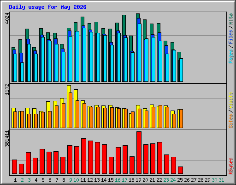This screenshot has width=236, height=185.
Task: Click day label 21
Action: click(152, 180)
